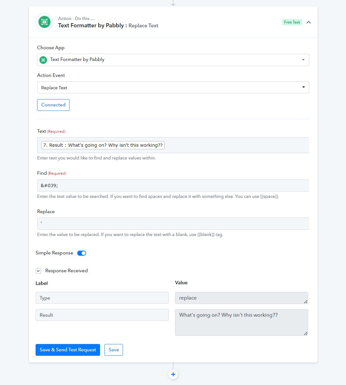
Task: Click Save & Send Test Request button
Action: coord(68,350)
